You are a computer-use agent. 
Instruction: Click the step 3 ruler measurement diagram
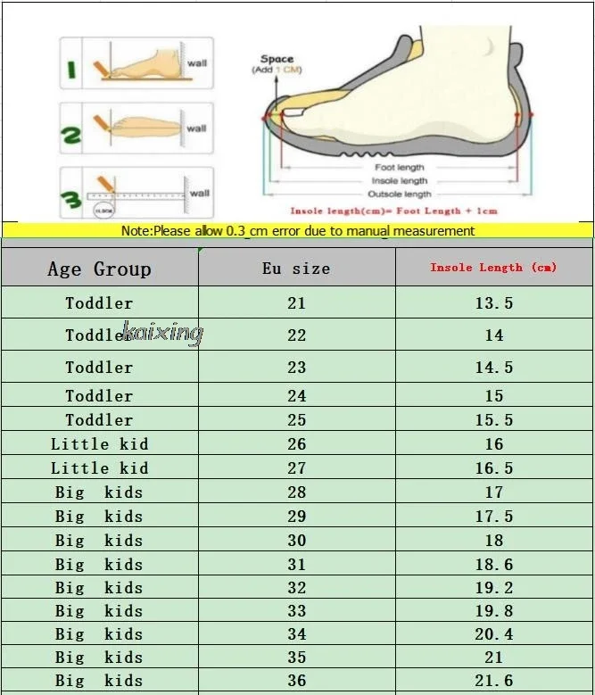pyautogui.click(x=136, y=193)
